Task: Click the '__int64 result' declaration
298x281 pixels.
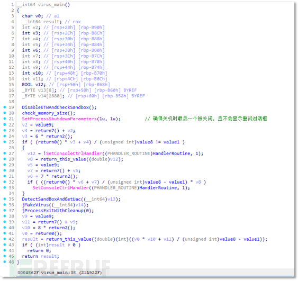Action: [x=42, y=22]
